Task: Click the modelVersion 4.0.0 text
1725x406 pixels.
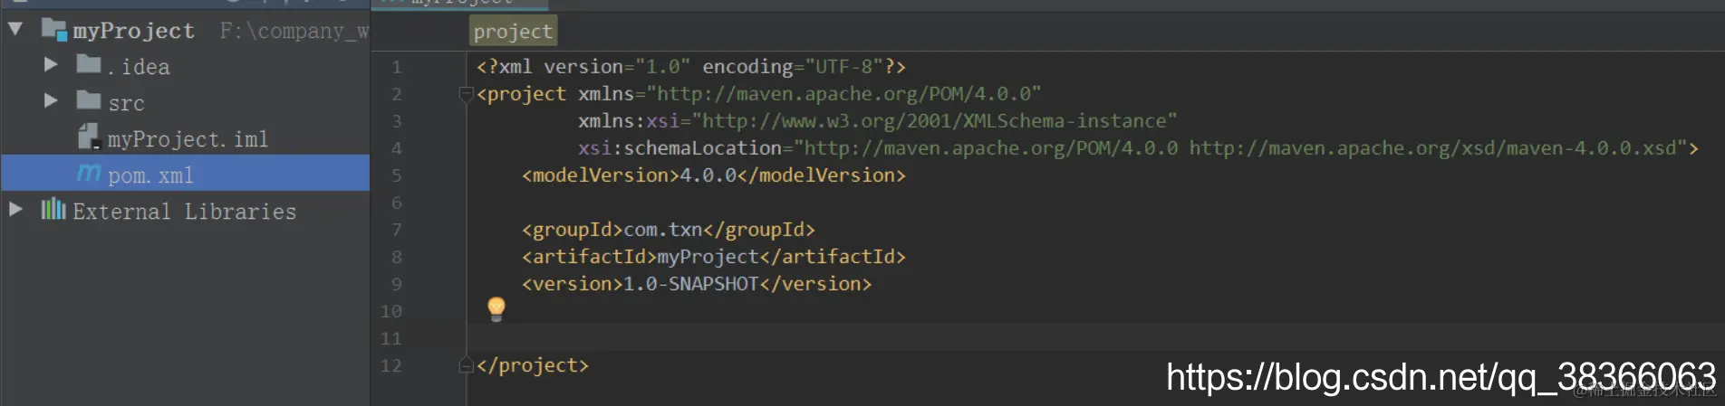Action: 714,175
